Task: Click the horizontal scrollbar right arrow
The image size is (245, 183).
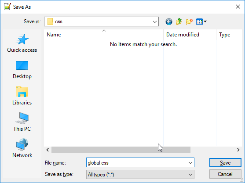Action: 238,150
